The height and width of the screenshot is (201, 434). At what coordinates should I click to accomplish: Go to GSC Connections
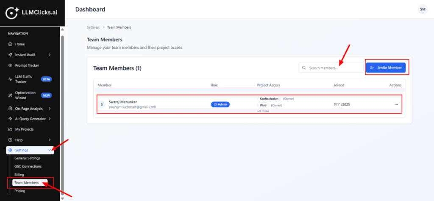pyautogui.click(x=28, y=166)
